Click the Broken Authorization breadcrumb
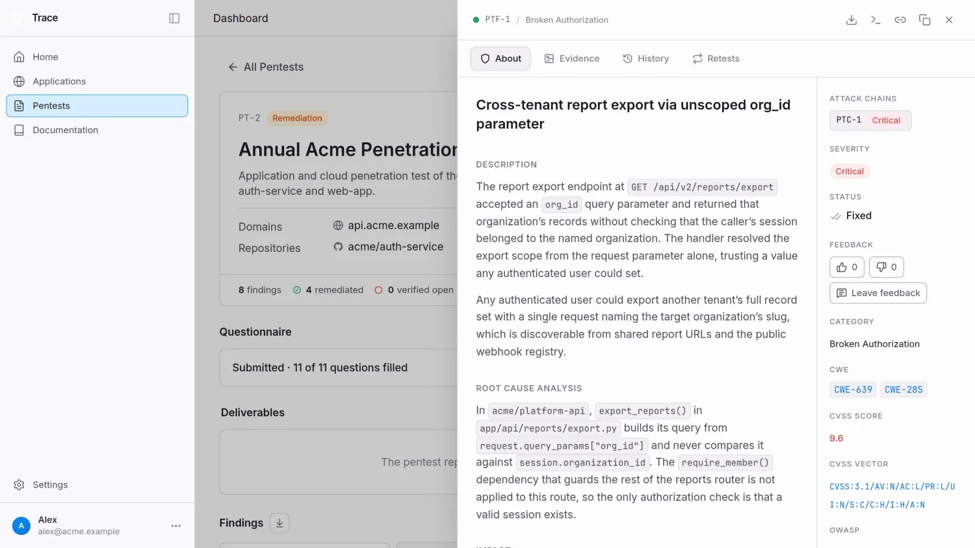Screen dimensions: 975x548 [567, 20]
